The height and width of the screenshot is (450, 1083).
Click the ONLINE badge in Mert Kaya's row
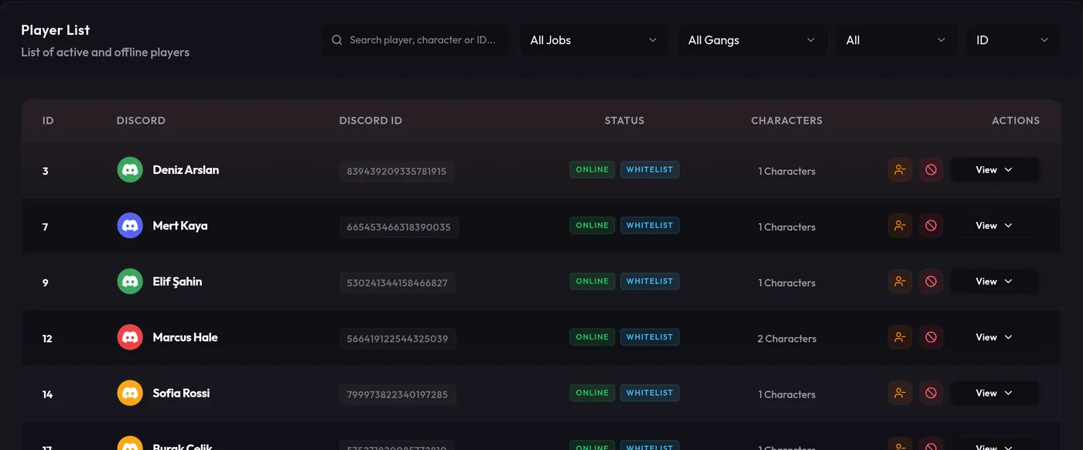593,226
